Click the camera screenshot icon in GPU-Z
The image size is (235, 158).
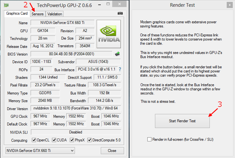[120, 13]
